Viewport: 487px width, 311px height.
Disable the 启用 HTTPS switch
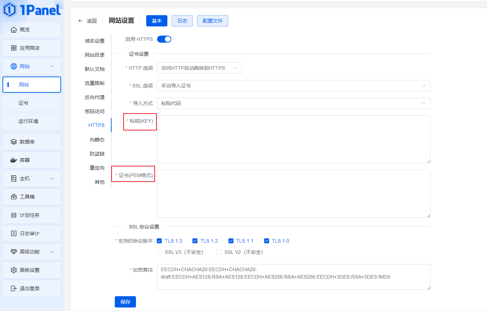click(164, 39)
